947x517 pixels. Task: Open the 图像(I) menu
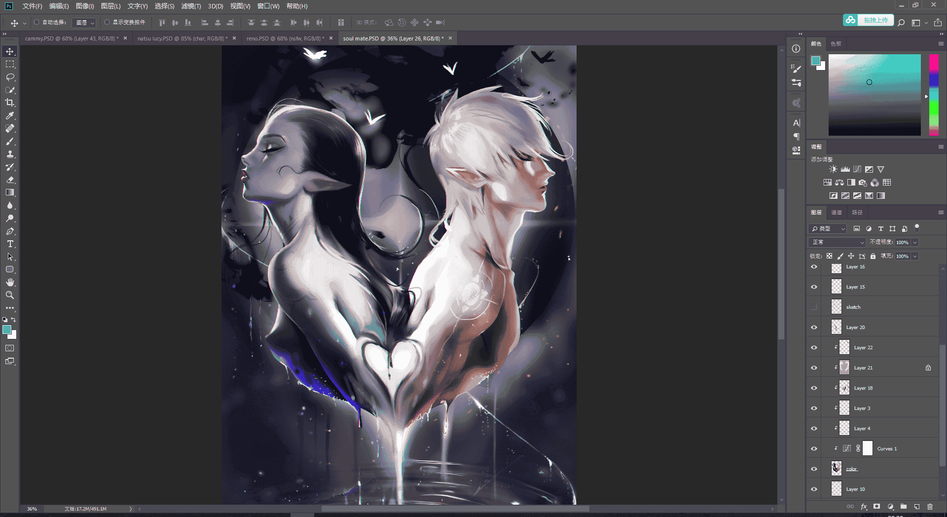(85, 6)
